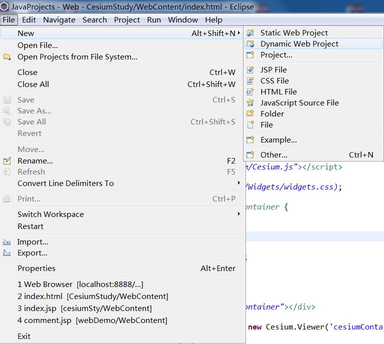Click the Static Web Project icon
Image resolution: width=384 pixels, height=344 pixels.
250,32
